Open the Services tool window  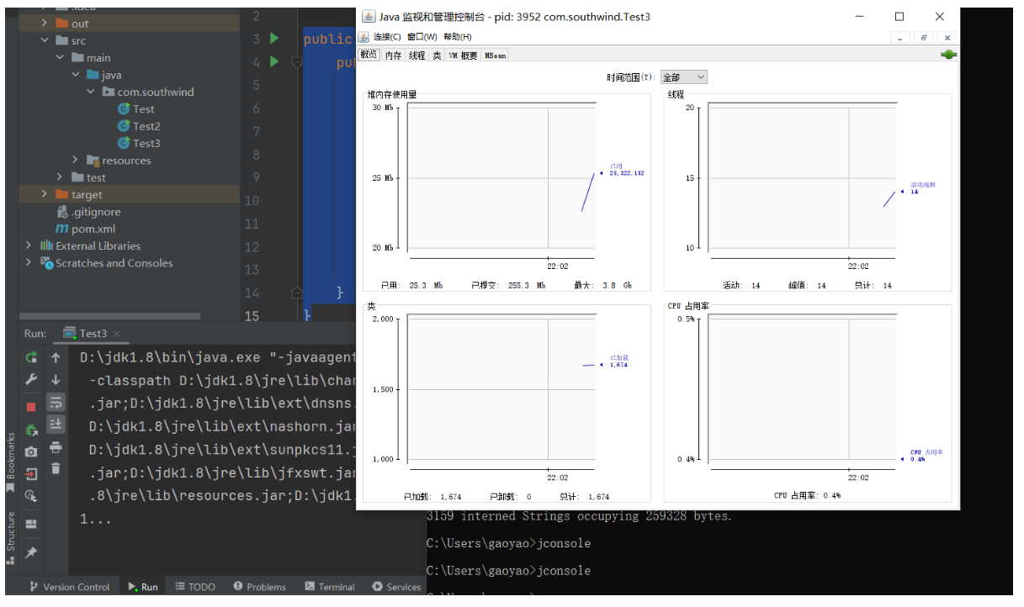tap(396, 587)
